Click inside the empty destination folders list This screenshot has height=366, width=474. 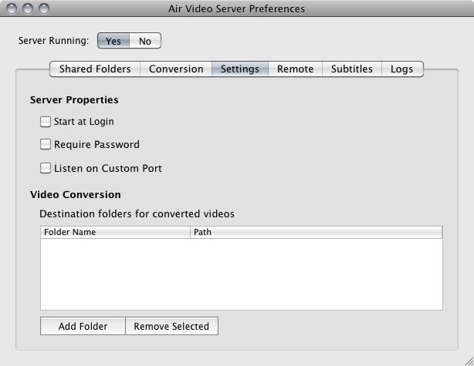pyautogui.click(x=241, y=274)
